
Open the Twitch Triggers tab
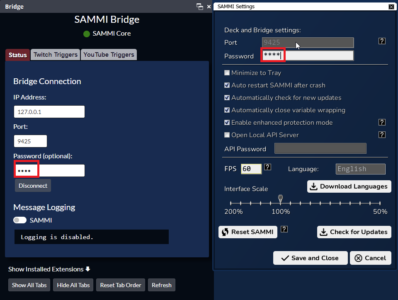[55, 55]
